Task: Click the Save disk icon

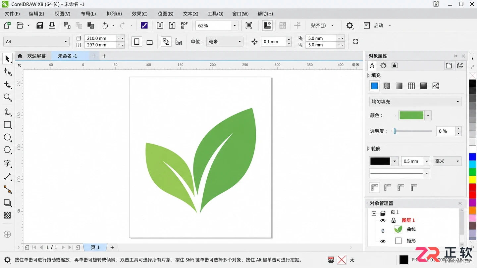Action: [x=40, y=25]
